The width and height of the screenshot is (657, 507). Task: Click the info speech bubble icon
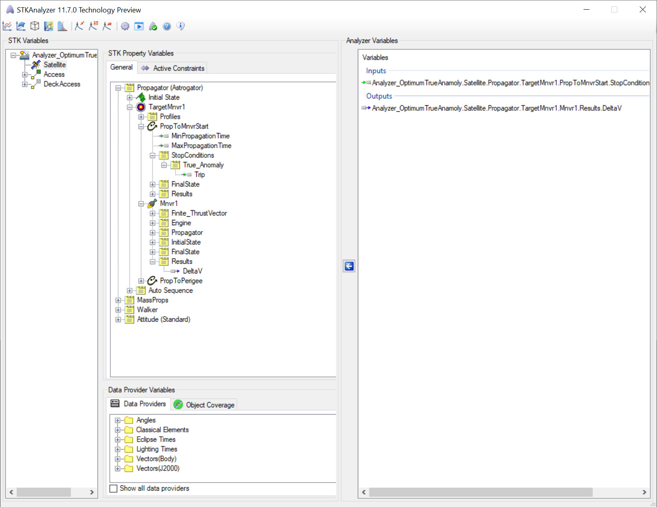[181, 27]
